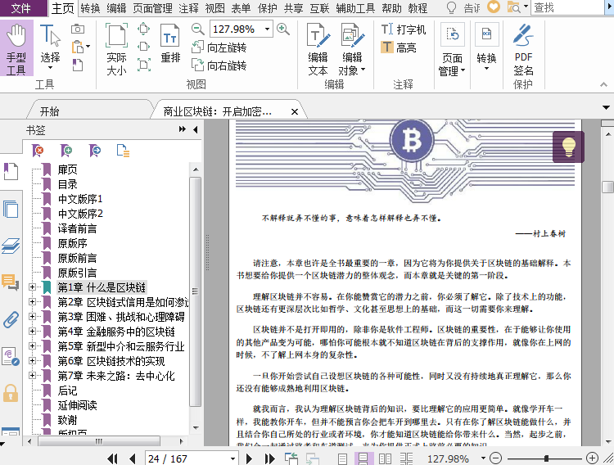The width and height of the screenshot is (614, 465).
Task: Open the 延伸阅读 bookmark
Action: (x=77, y=405)
